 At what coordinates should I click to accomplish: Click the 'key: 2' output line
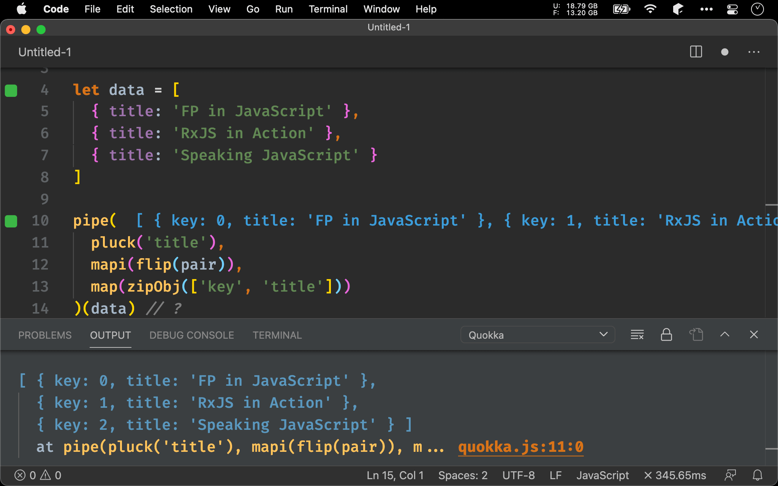pos(224,425)
